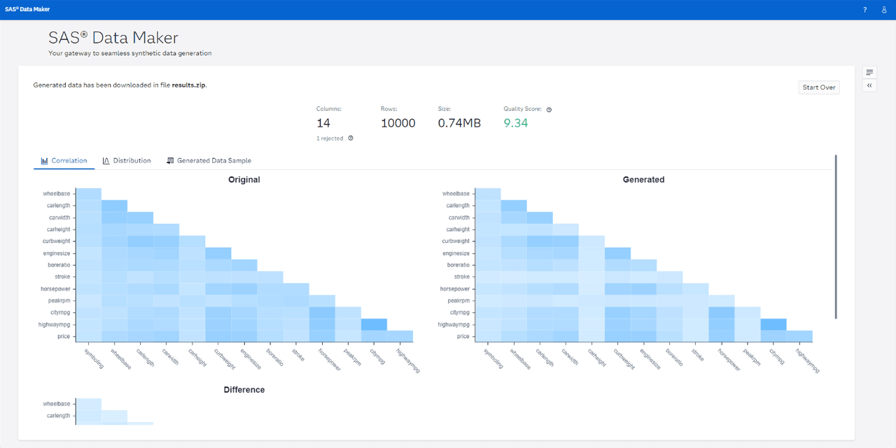Click the table icon on Generated Data Sample tab

(x=169, y=160)
